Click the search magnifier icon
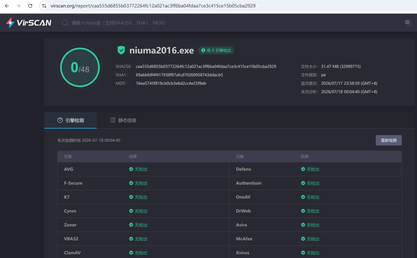The image size is (417, 258). click(65, 23)
